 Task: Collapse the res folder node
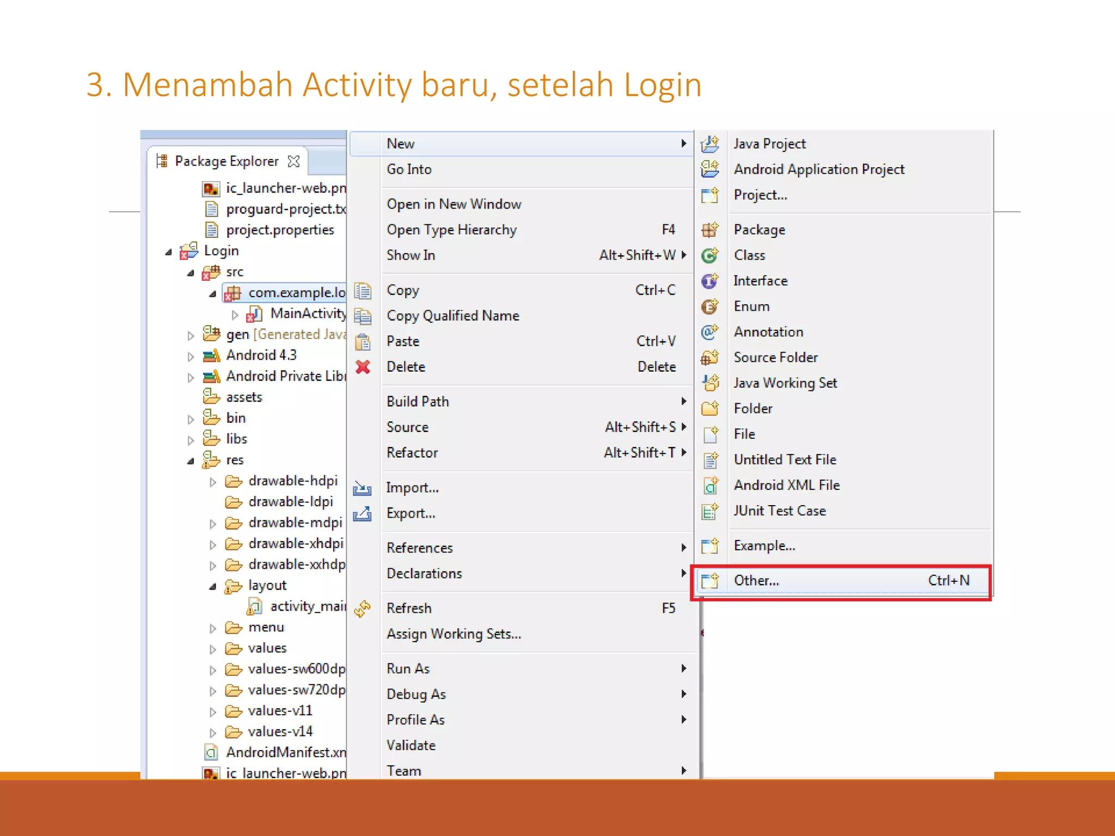tap(191, 461)
